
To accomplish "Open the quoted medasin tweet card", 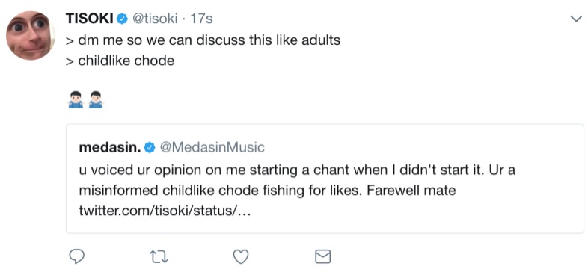I will point(325,179).
